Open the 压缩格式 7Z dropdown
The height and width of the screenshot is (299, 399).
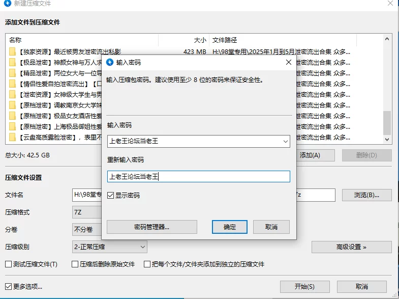pos(87,212)
